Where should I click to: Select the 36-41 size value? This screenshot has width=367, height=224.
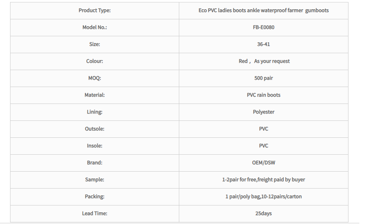pyautogui.click(x=263, y=44)
